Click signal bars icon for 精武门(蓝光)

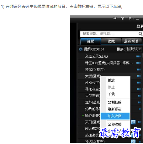(139, 70)
